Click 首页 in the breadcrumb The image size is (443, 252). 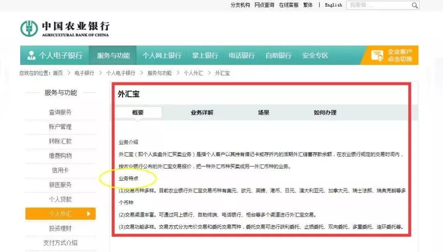click(x=58, y=73)
